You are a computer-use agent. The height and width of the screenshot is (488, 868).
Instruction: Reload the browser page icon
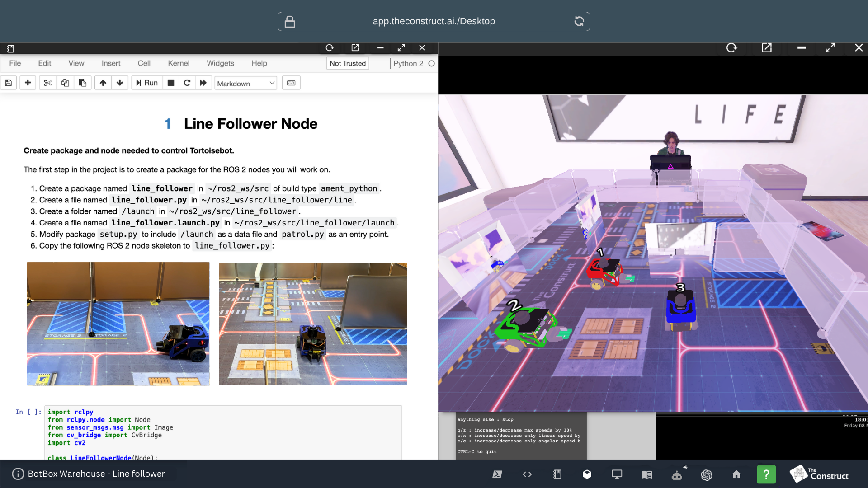(579, 21)
